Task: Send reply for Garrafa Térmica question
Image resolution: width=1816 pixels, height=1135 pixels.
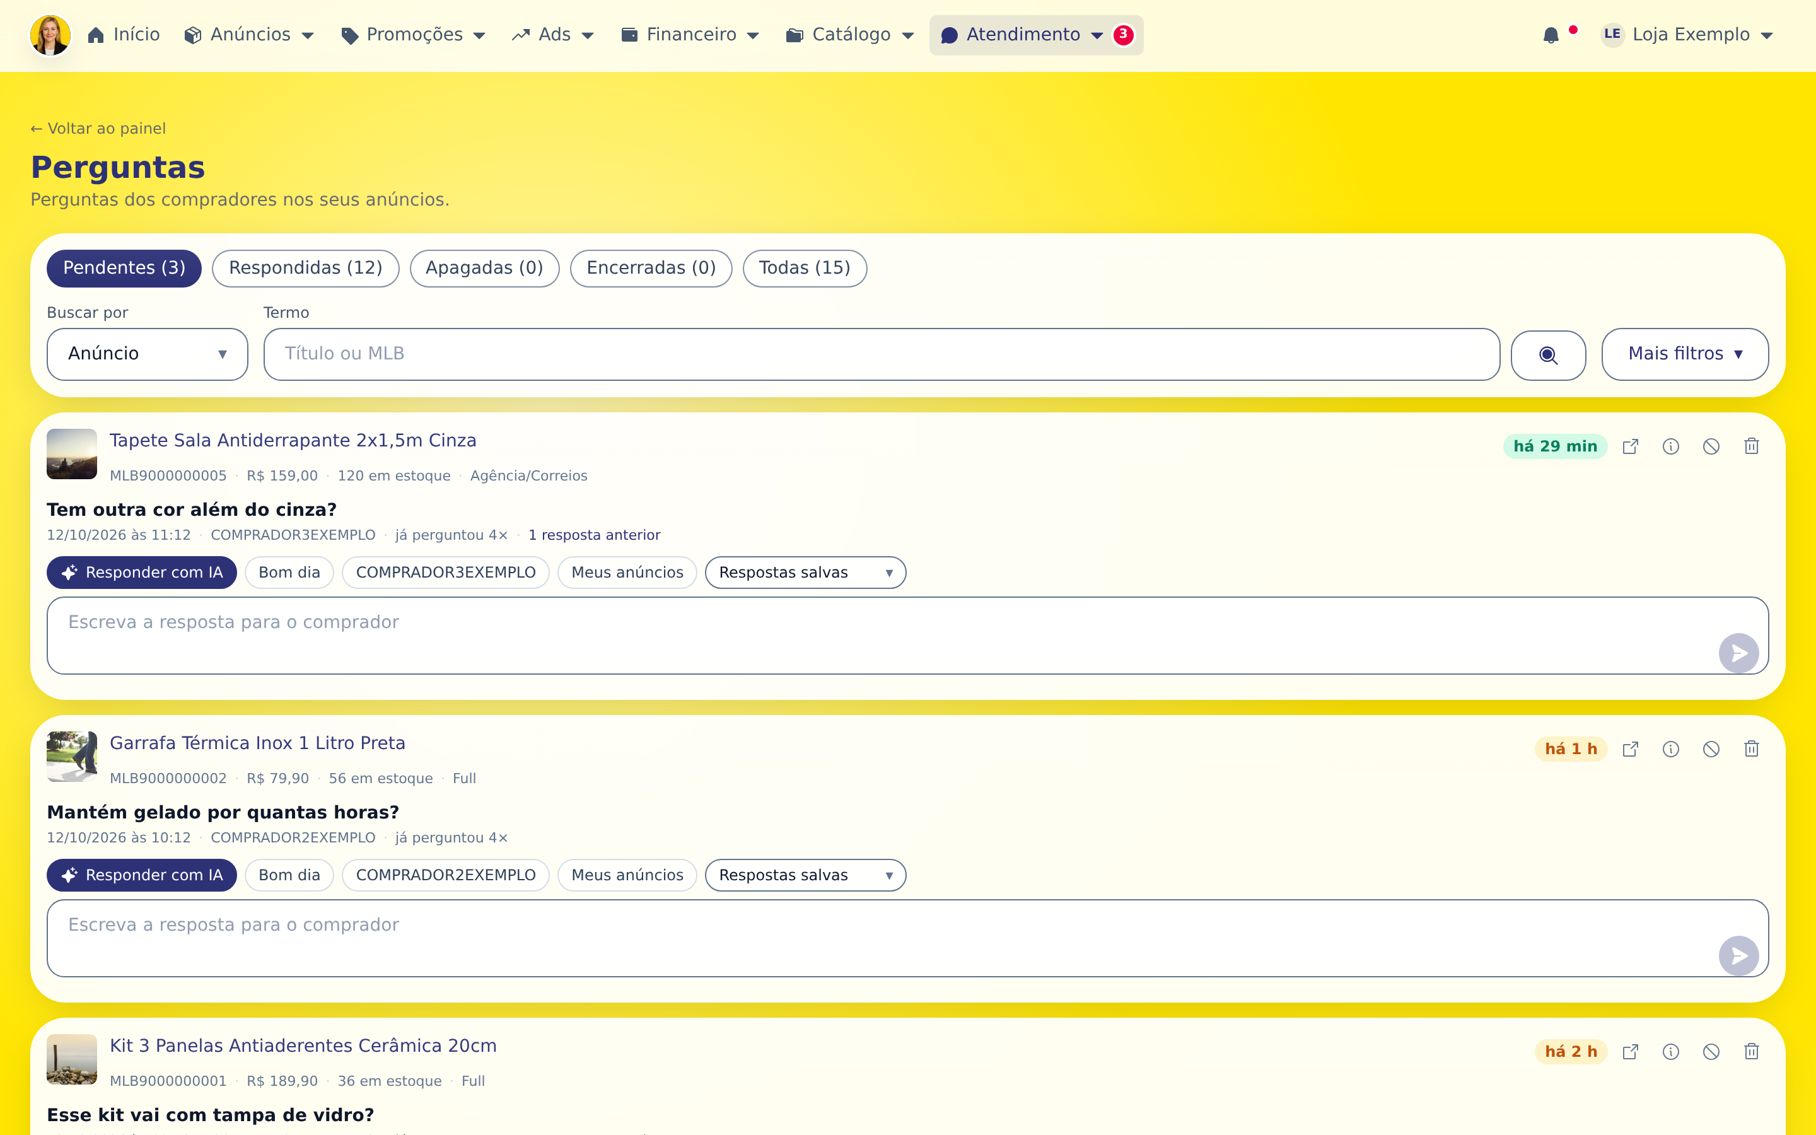Action: pos(1738,955)
